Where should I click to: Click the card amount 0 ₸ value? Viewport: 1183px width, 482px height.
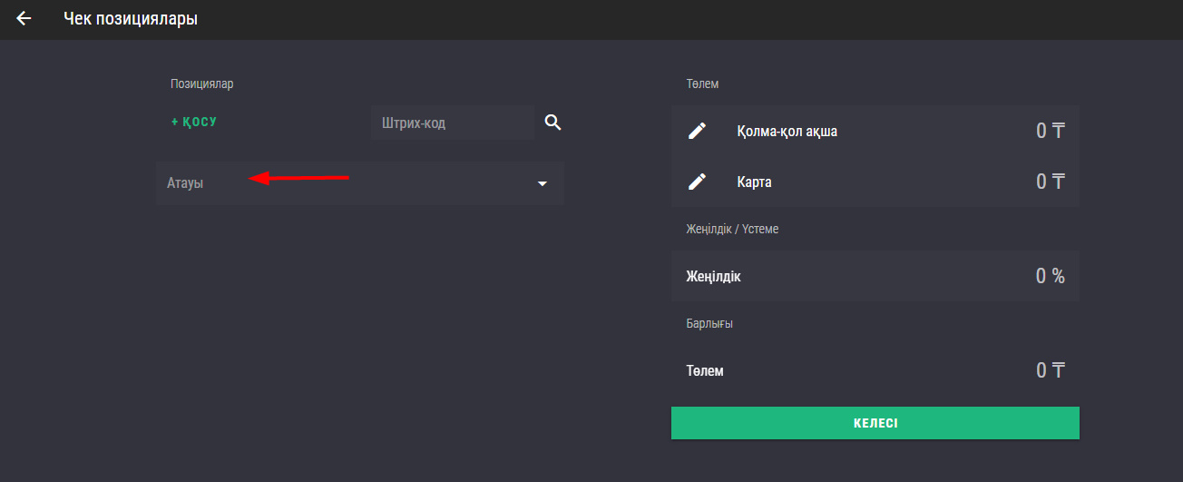(x=1051, y=182)
